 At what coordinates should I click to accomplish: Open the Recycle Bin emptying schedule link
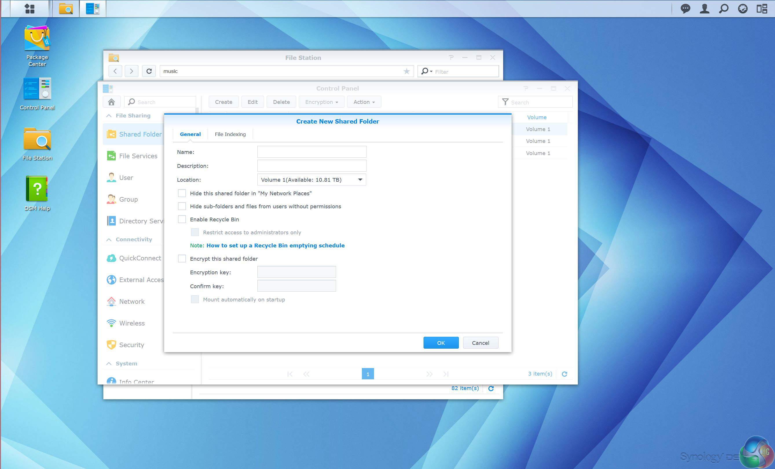click(x=275, y=246)
